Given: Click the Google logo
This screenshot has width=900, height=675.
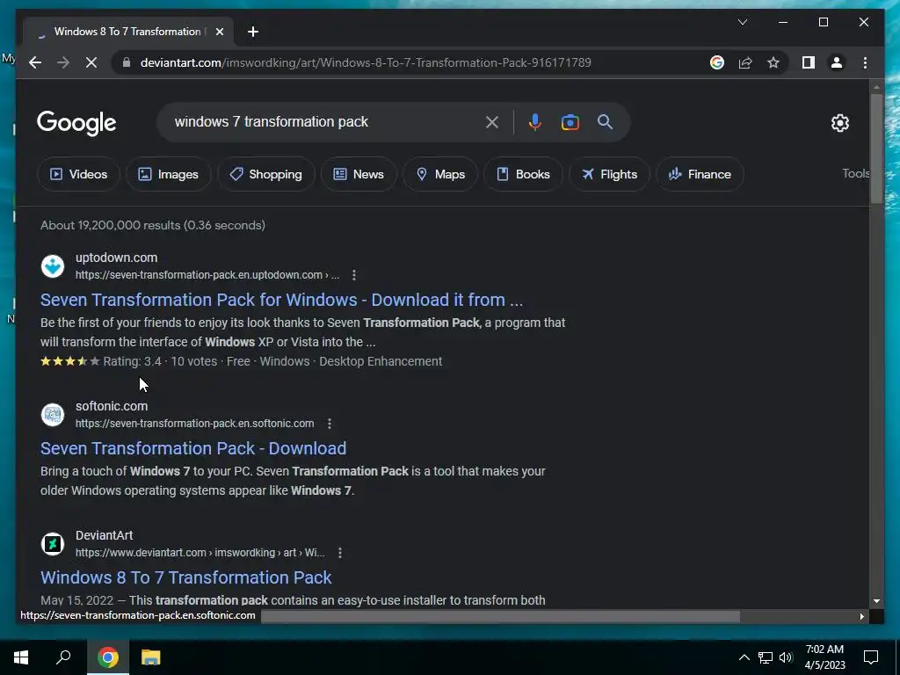Looking at the screenshot, I should [76, 123].
